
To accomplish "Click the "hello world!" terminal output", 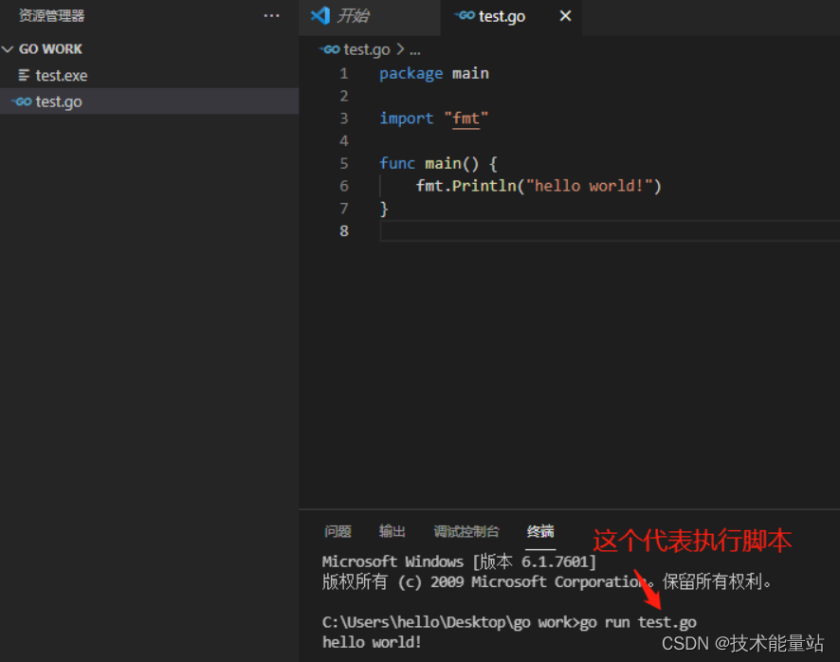I will tap(372, 642).
